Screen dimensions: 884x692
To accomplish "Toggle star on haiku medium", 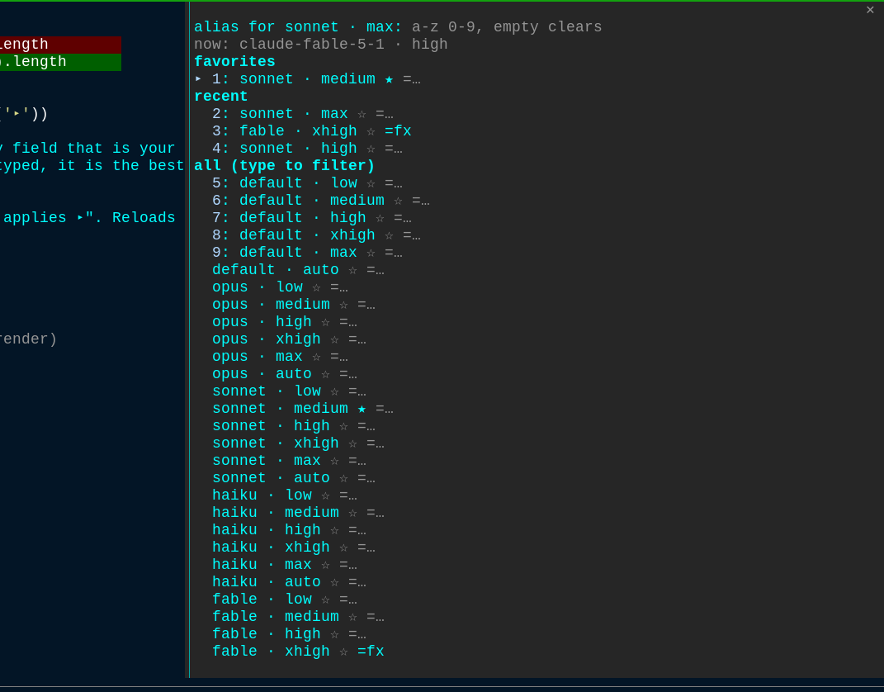I will pos(353,513).
